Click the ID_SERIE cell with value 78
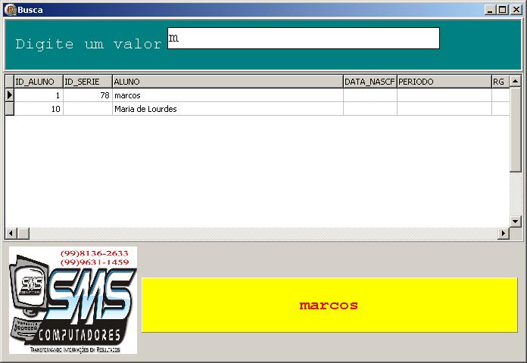The image size is (527, 363). pos(87,95)
